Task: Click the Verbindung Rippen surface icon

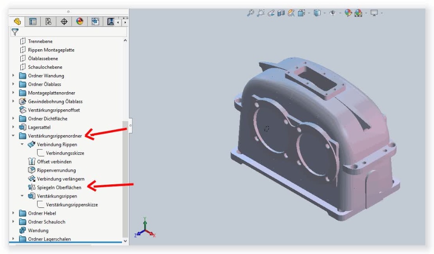Action: (x=32, y=144)
